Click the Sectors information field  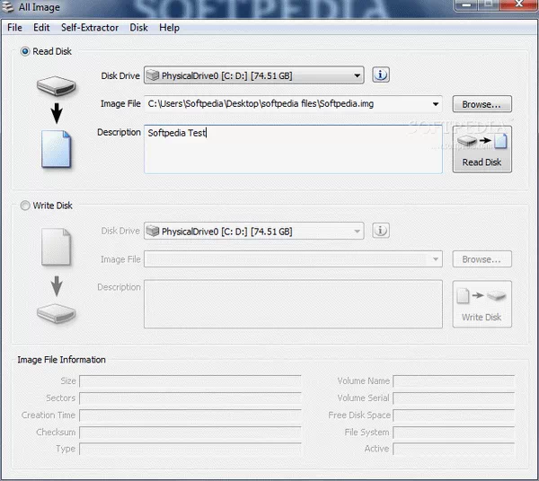click(190, 398)
